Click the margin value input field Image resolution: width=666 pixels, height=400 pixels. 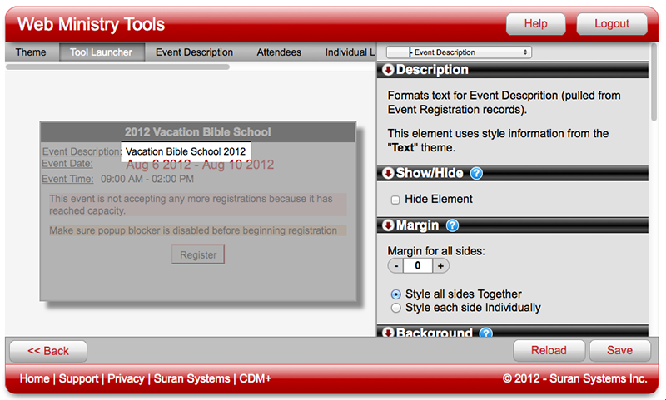pos(418,266)
